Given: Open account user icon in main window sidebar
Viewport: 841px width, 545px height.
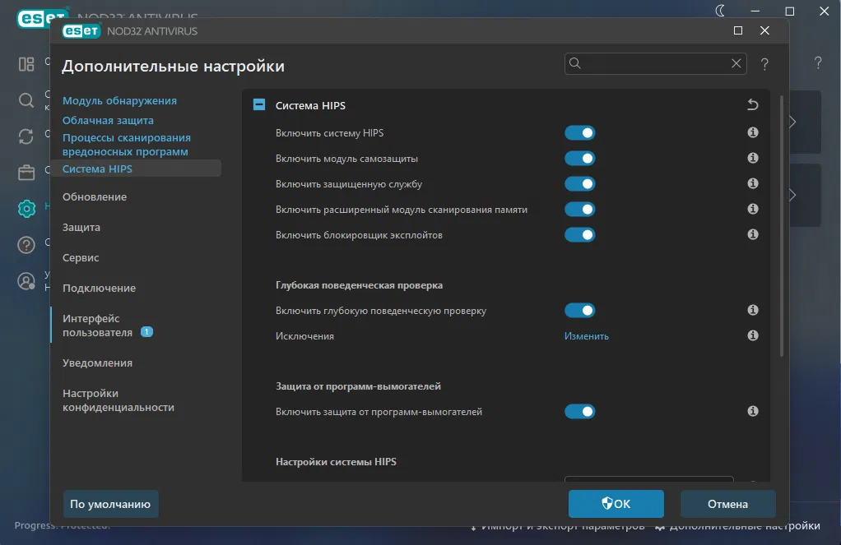Looking at the screenshot, I should coord(26,281).
